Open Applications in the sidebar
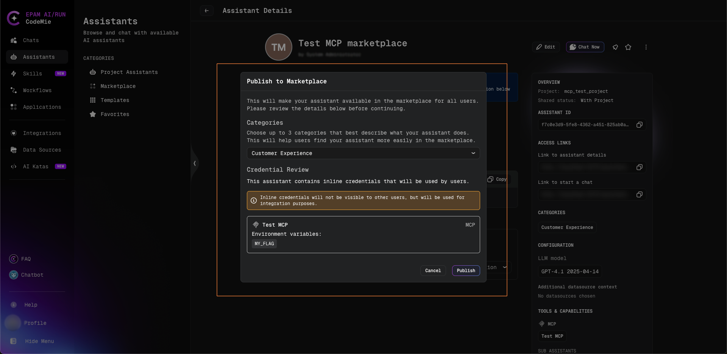Image resolution: width=727 pixels, height=354 pixels. pyautogui.click(x=37, y=107)
